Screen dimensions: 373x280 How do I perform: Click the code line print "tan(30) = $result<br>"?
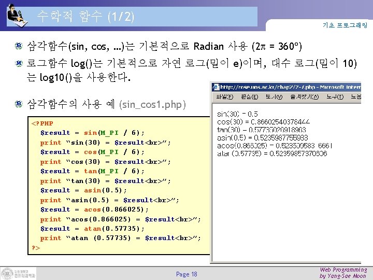(x=105, y=181)
